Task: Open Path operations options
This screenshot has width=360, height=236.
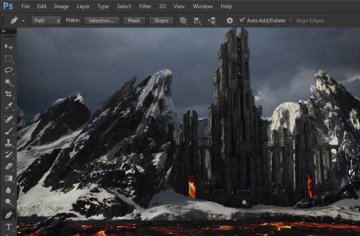Action: [x=183, y=20]
